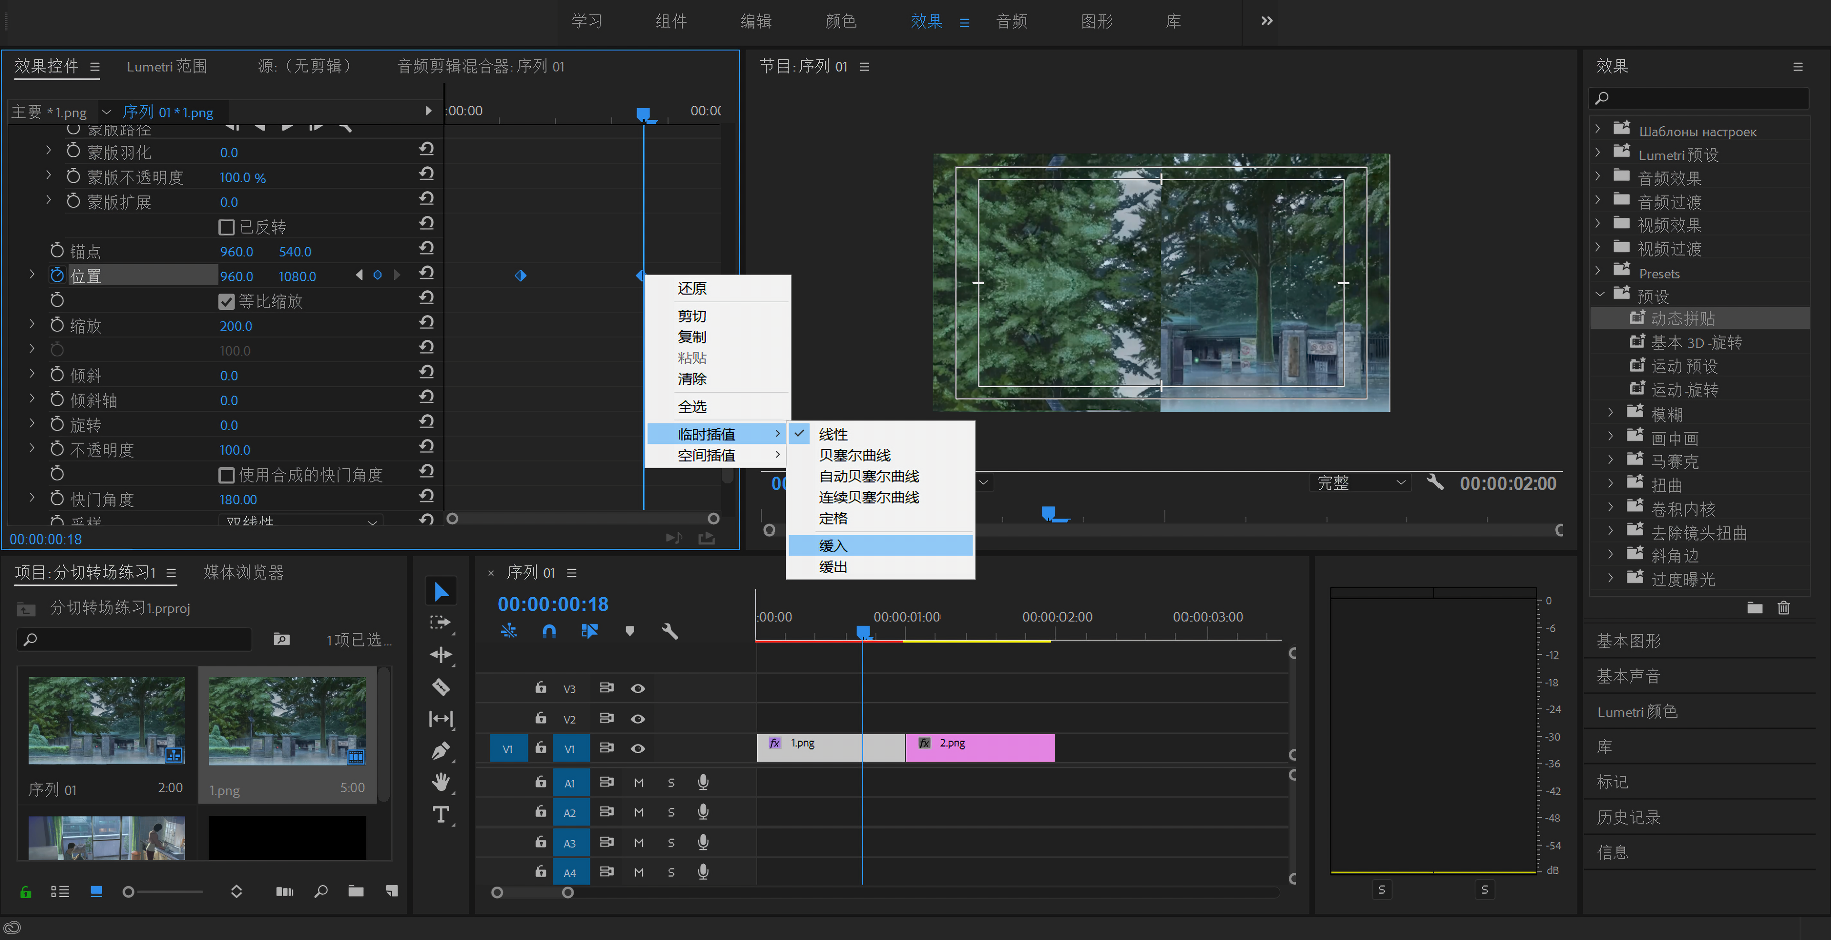The image size is (1831, 940).
Task: Open the 完整 playback resolution dropdown
Action: [x=1360, y=482]
